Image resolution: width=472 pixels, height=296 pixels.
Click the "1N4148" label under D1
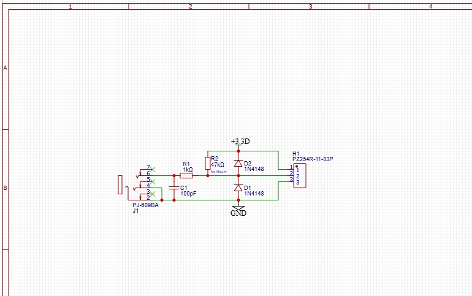pyautogui.click(x=254, y=194)
